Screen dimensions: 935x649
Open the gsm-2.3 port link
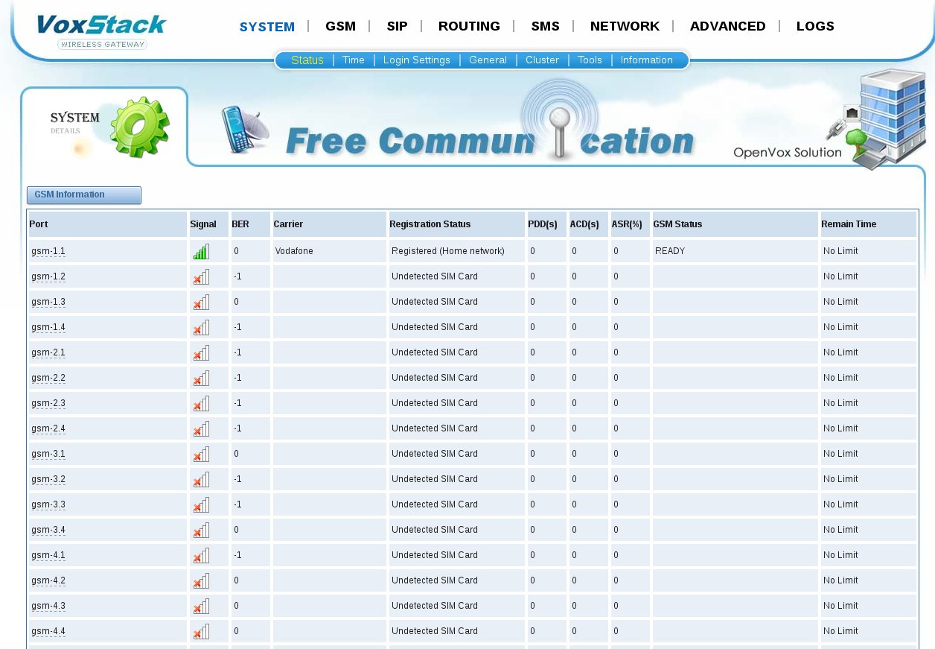[48, 404]
